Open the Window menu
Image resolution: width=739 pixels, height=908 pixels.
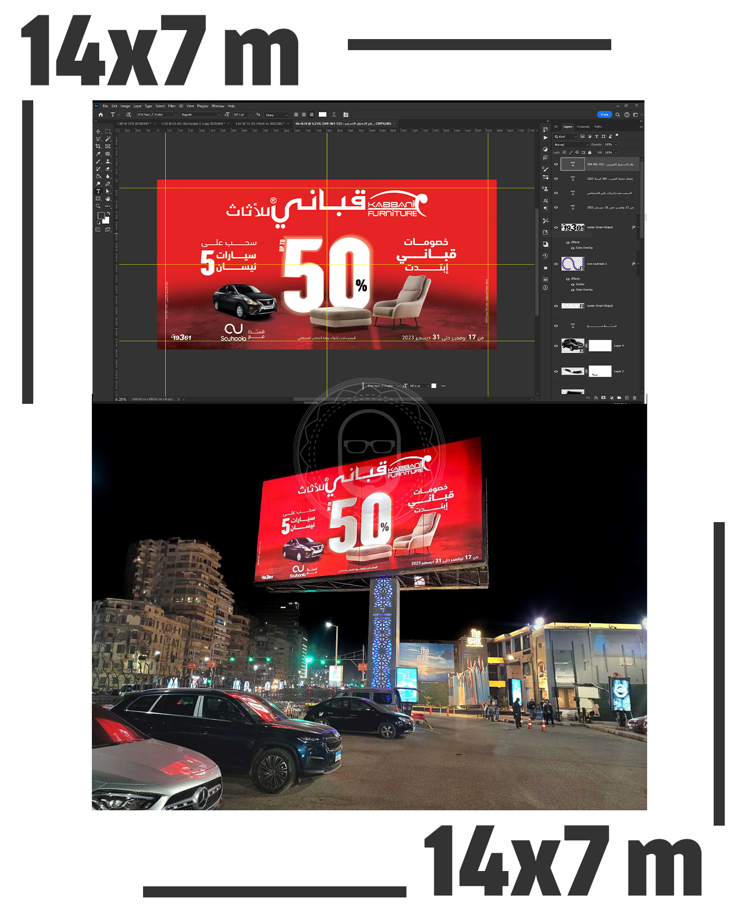(x=218, y=106)
